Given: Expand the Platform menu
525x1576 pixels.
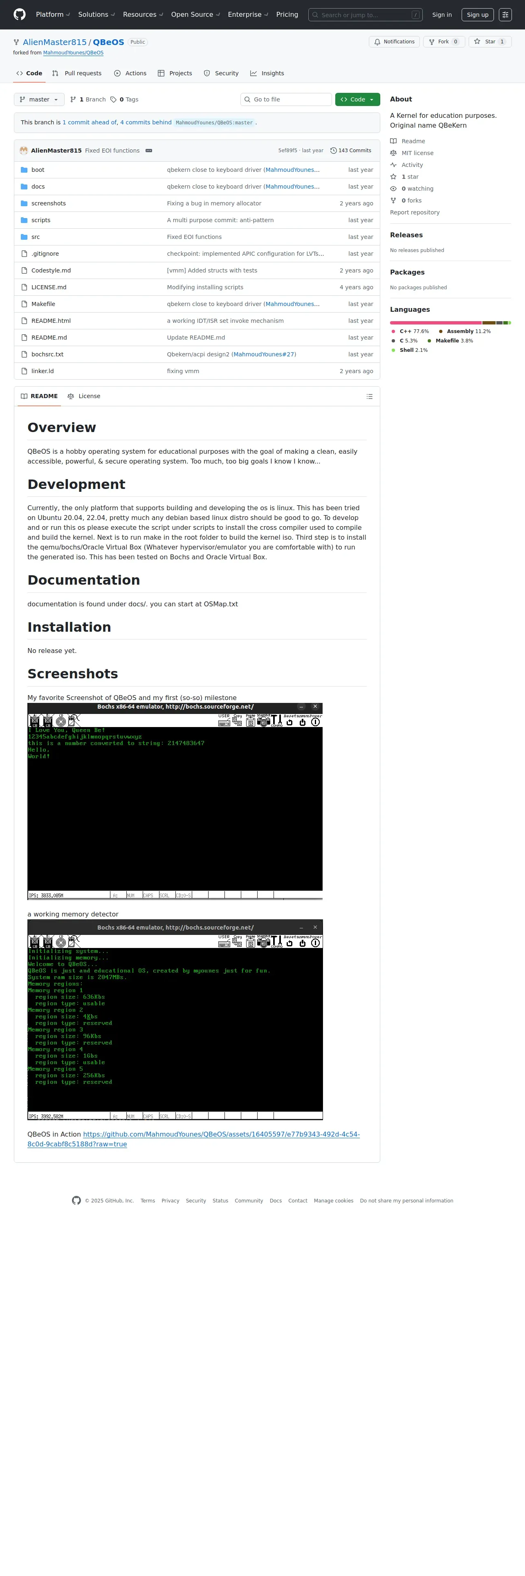Looking at the screenshot, I should [53, 15].
